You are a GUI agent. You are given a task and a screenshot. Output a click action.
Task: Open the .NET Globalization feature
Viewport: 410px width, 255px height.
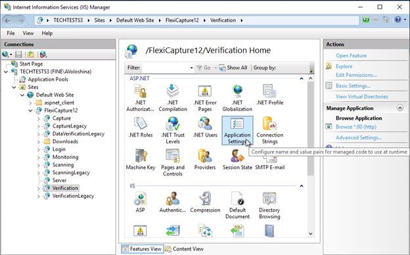[x=237, y=98]
